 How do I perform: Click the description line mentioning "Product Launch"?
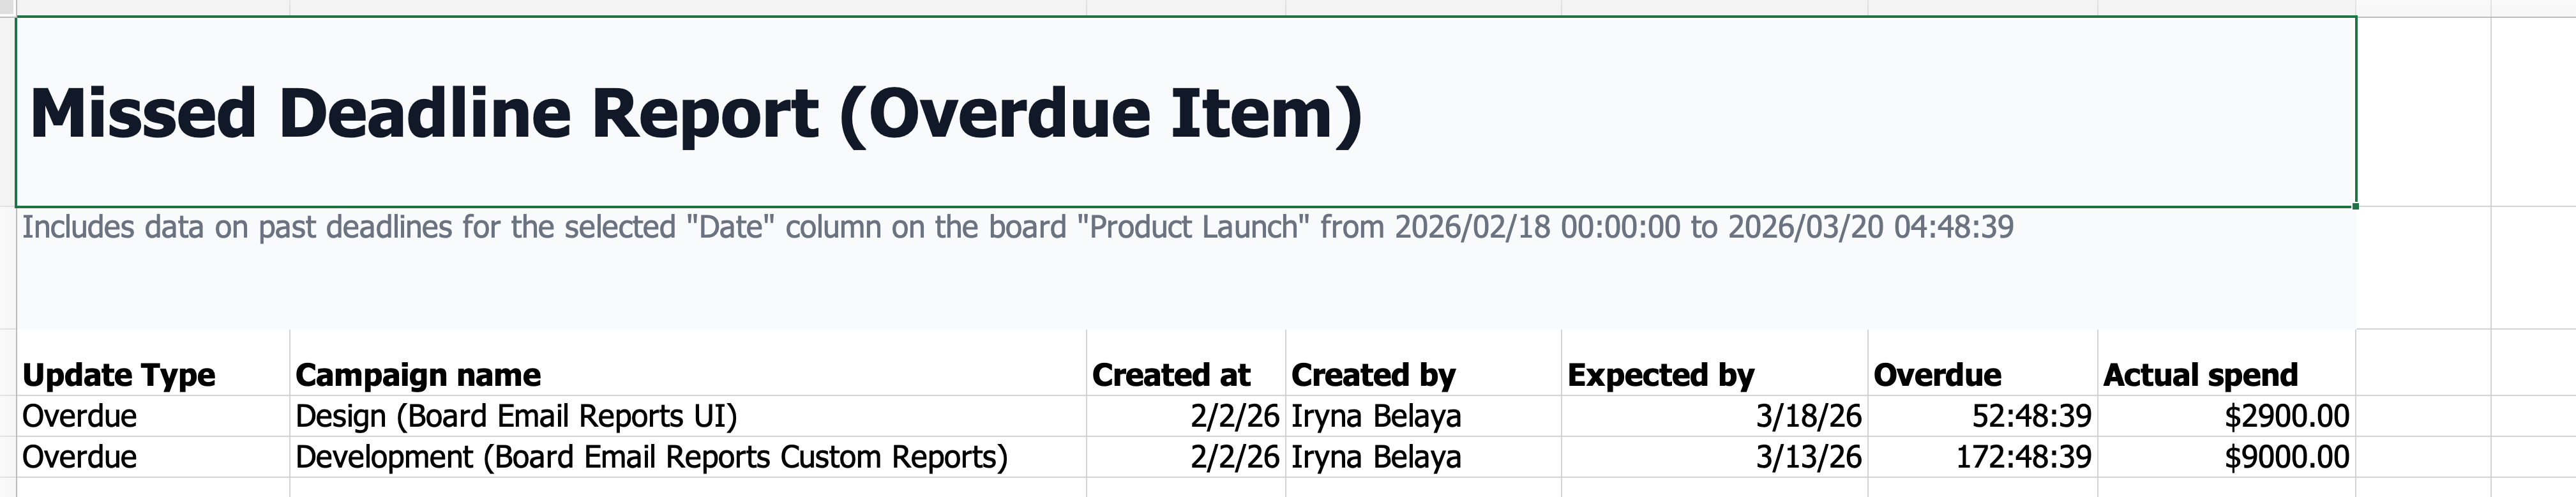[1017, 228]
